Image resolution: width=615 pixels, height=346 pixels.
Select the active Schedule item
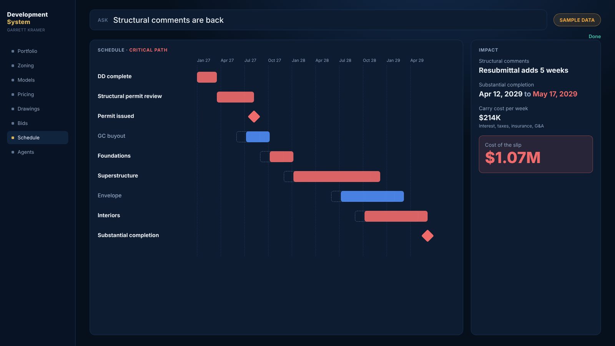[37, 138]
